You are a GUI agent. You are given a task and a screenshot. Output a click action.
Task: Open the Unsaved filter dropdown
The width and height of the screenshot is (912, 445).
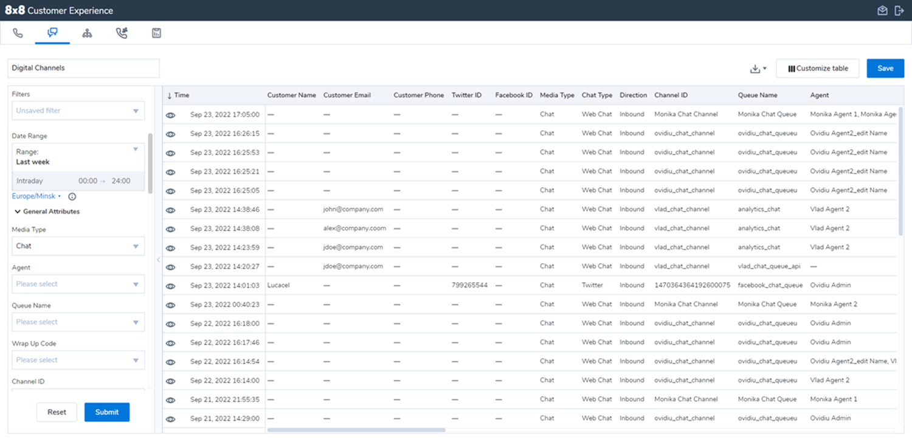tap(78, 111)
